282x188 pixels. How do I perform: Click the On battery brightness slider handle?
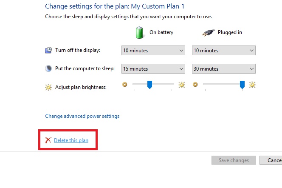click(x=149, y=85)
